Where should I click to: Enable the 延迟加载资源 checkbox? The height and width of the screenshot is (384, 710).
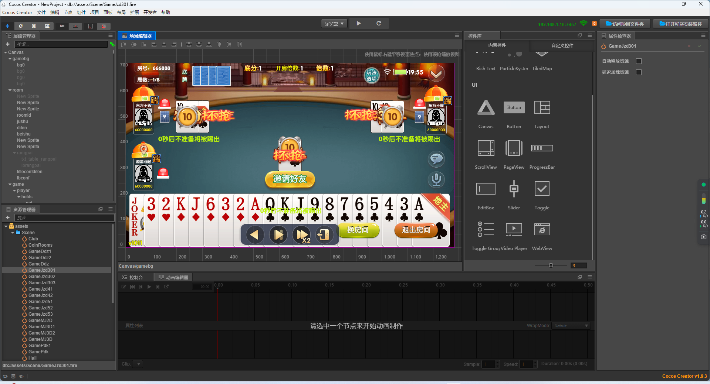click(639, 72)
